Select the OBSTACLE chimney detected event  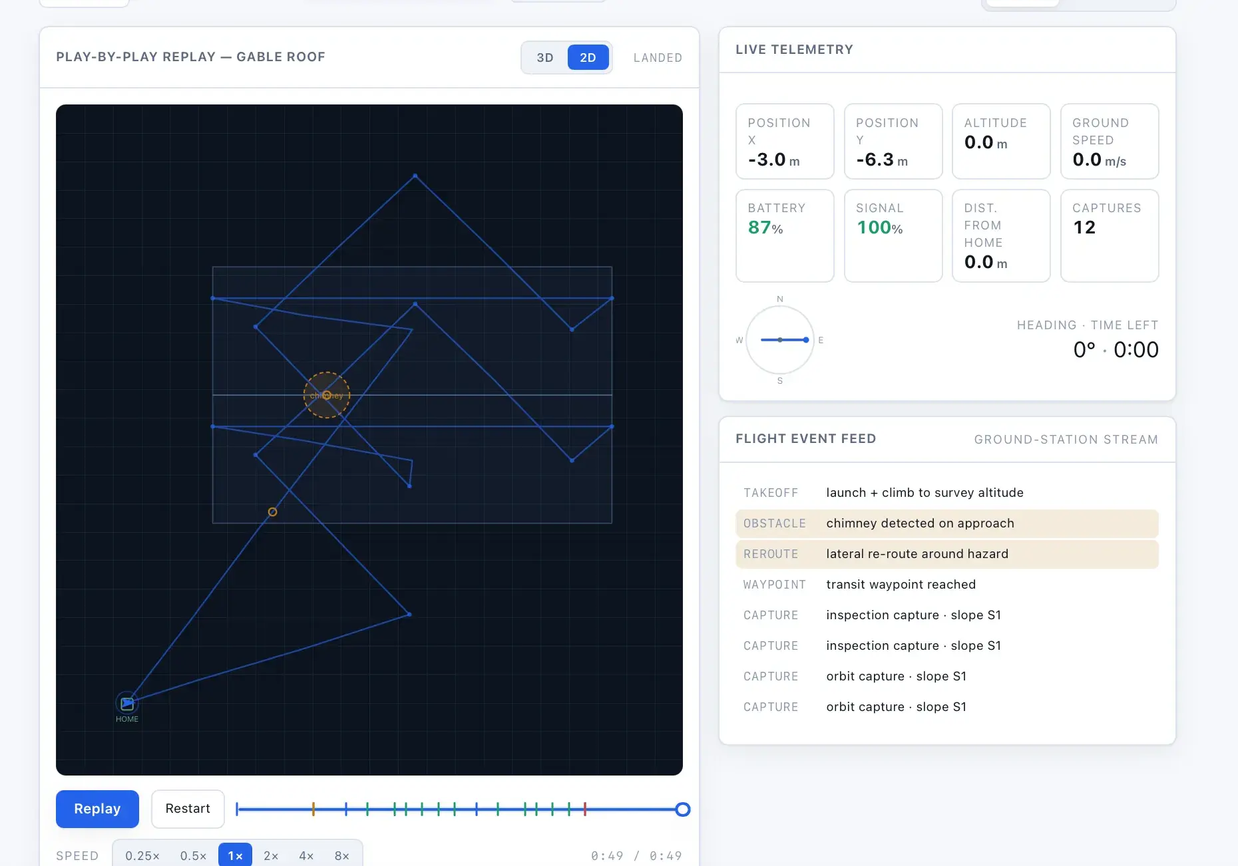(x=947, y=523)
